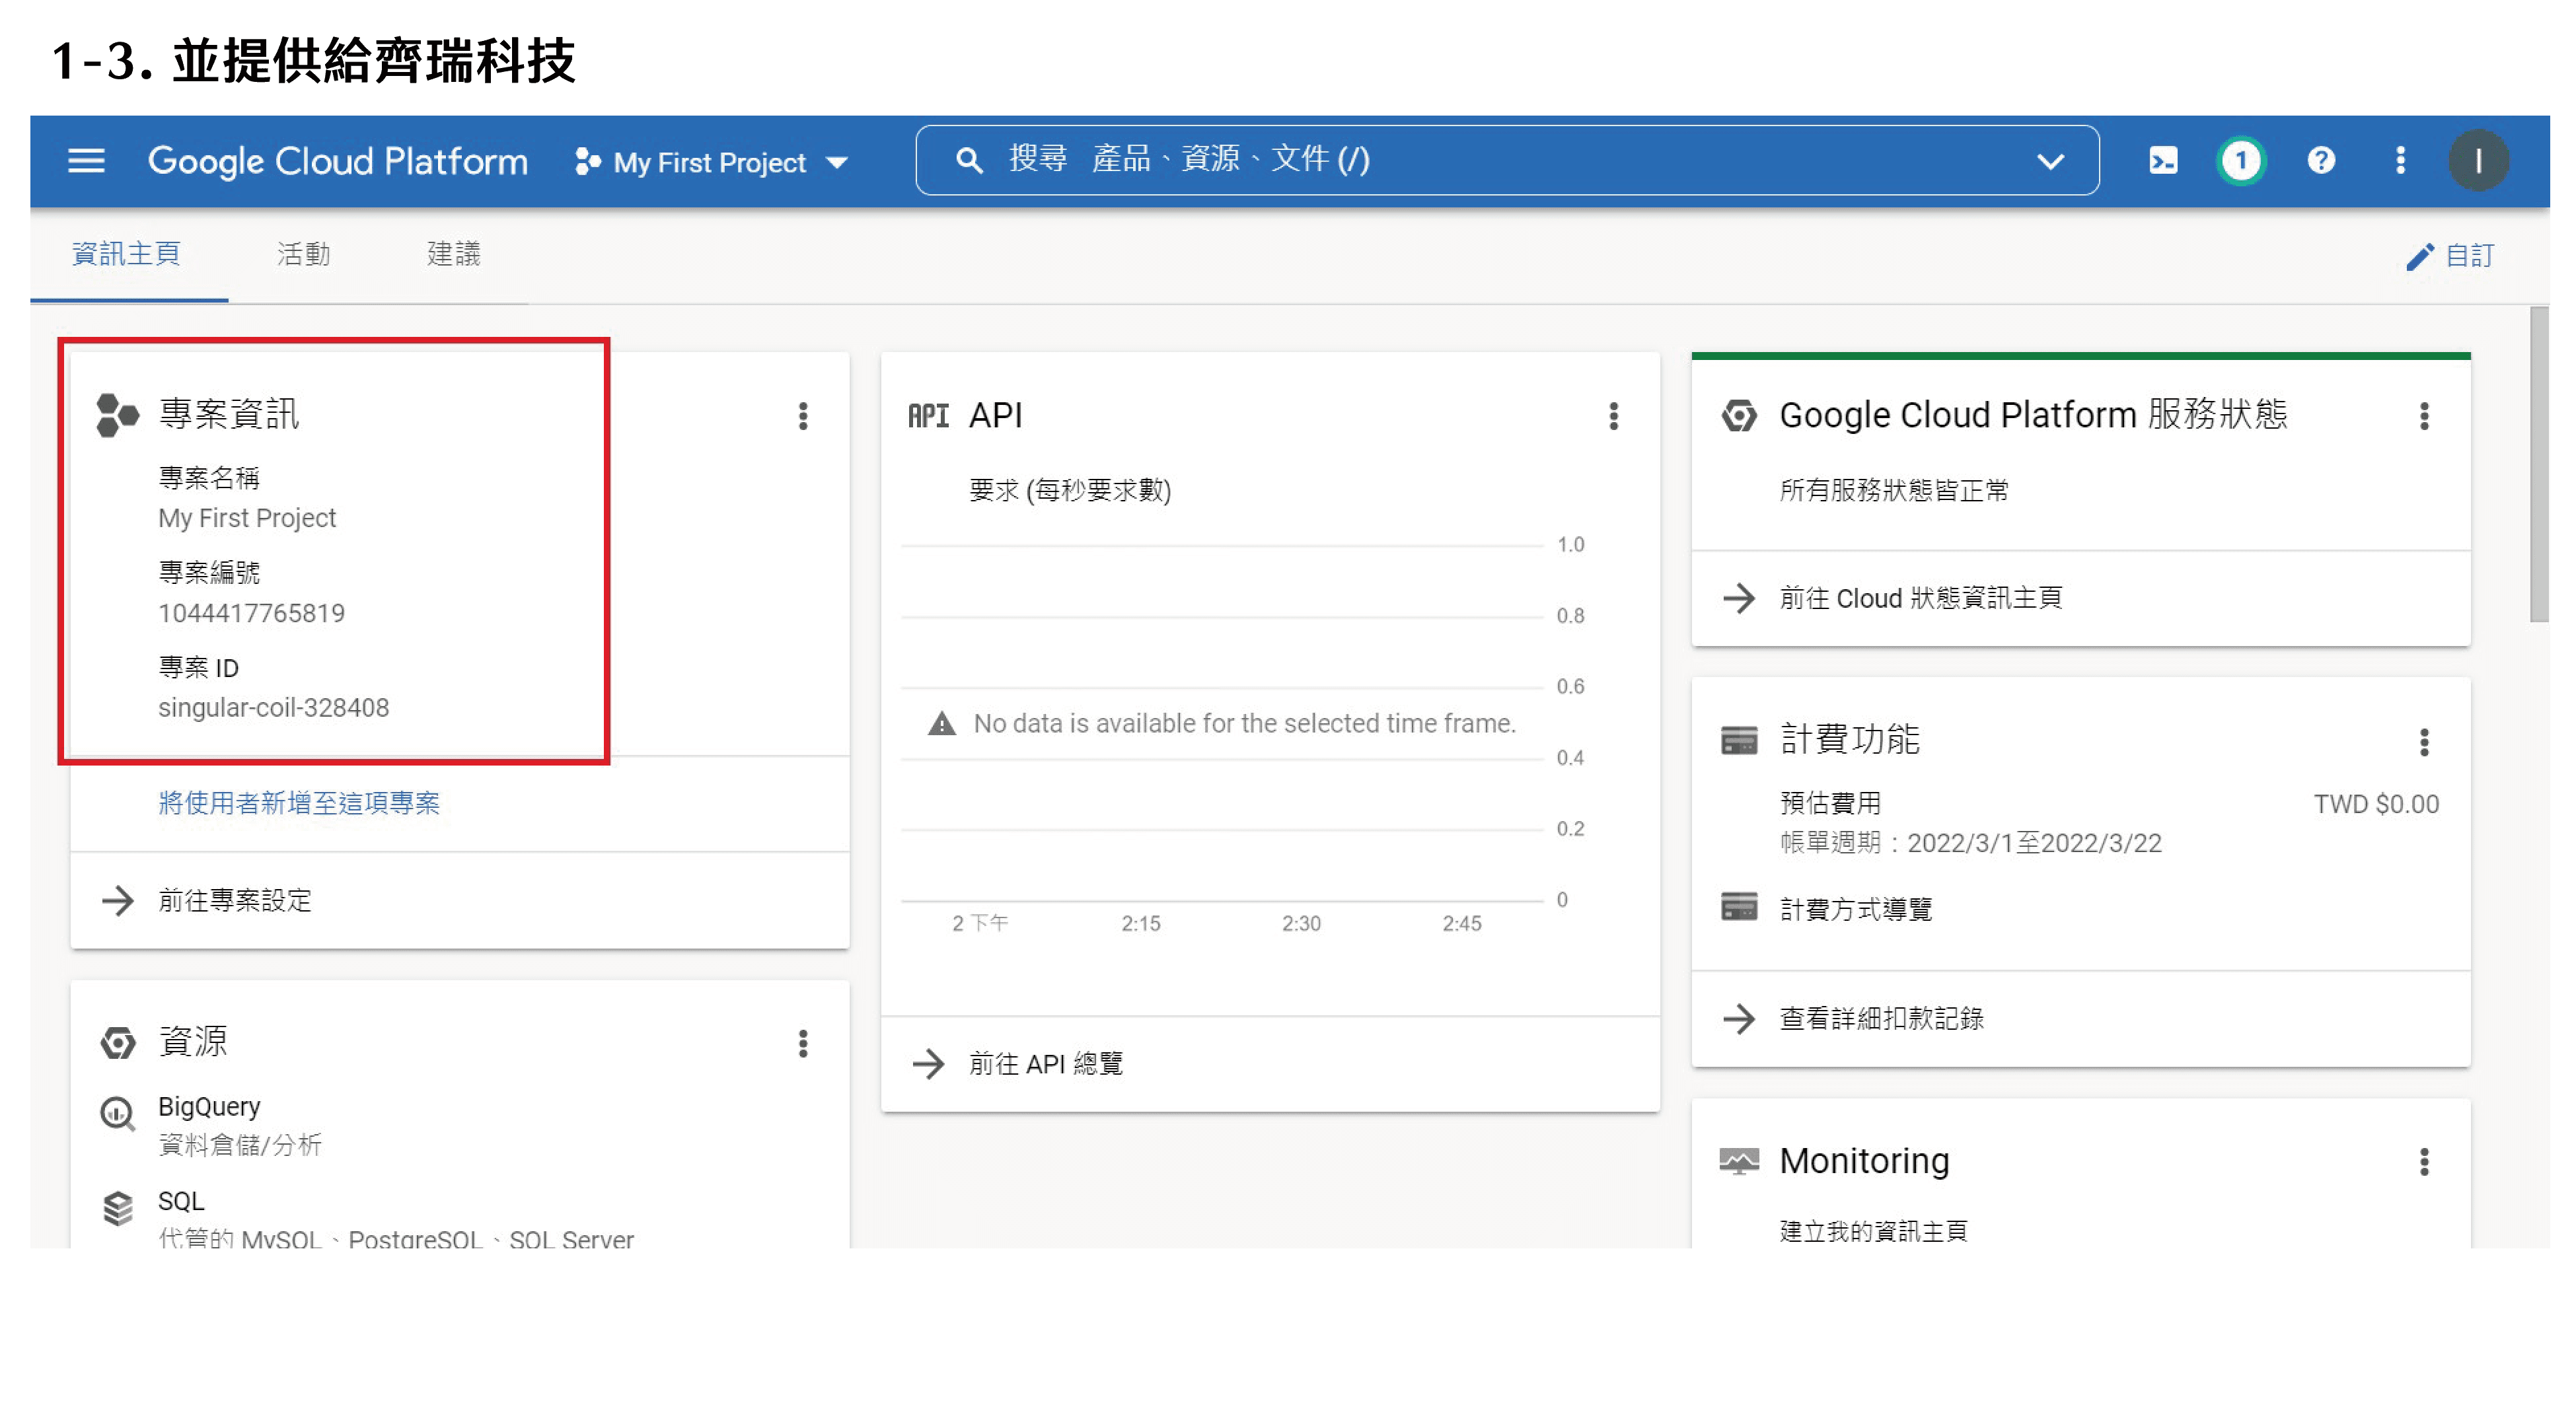Select project ID singular-coil-328408
Image resolution: width=2576 pixels, height=1401 pixels.
(273, 707)
